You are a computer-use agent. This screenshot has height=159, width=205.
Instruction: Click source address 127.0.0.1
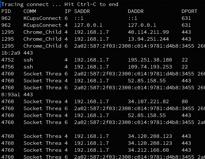(x=88, y=25)
